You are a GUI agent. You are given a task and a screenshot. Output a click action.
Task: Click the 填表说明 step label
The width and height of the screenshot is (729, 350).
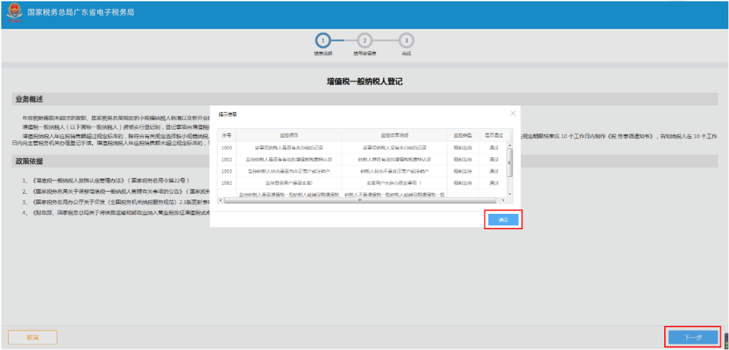[x=323, y=54]
